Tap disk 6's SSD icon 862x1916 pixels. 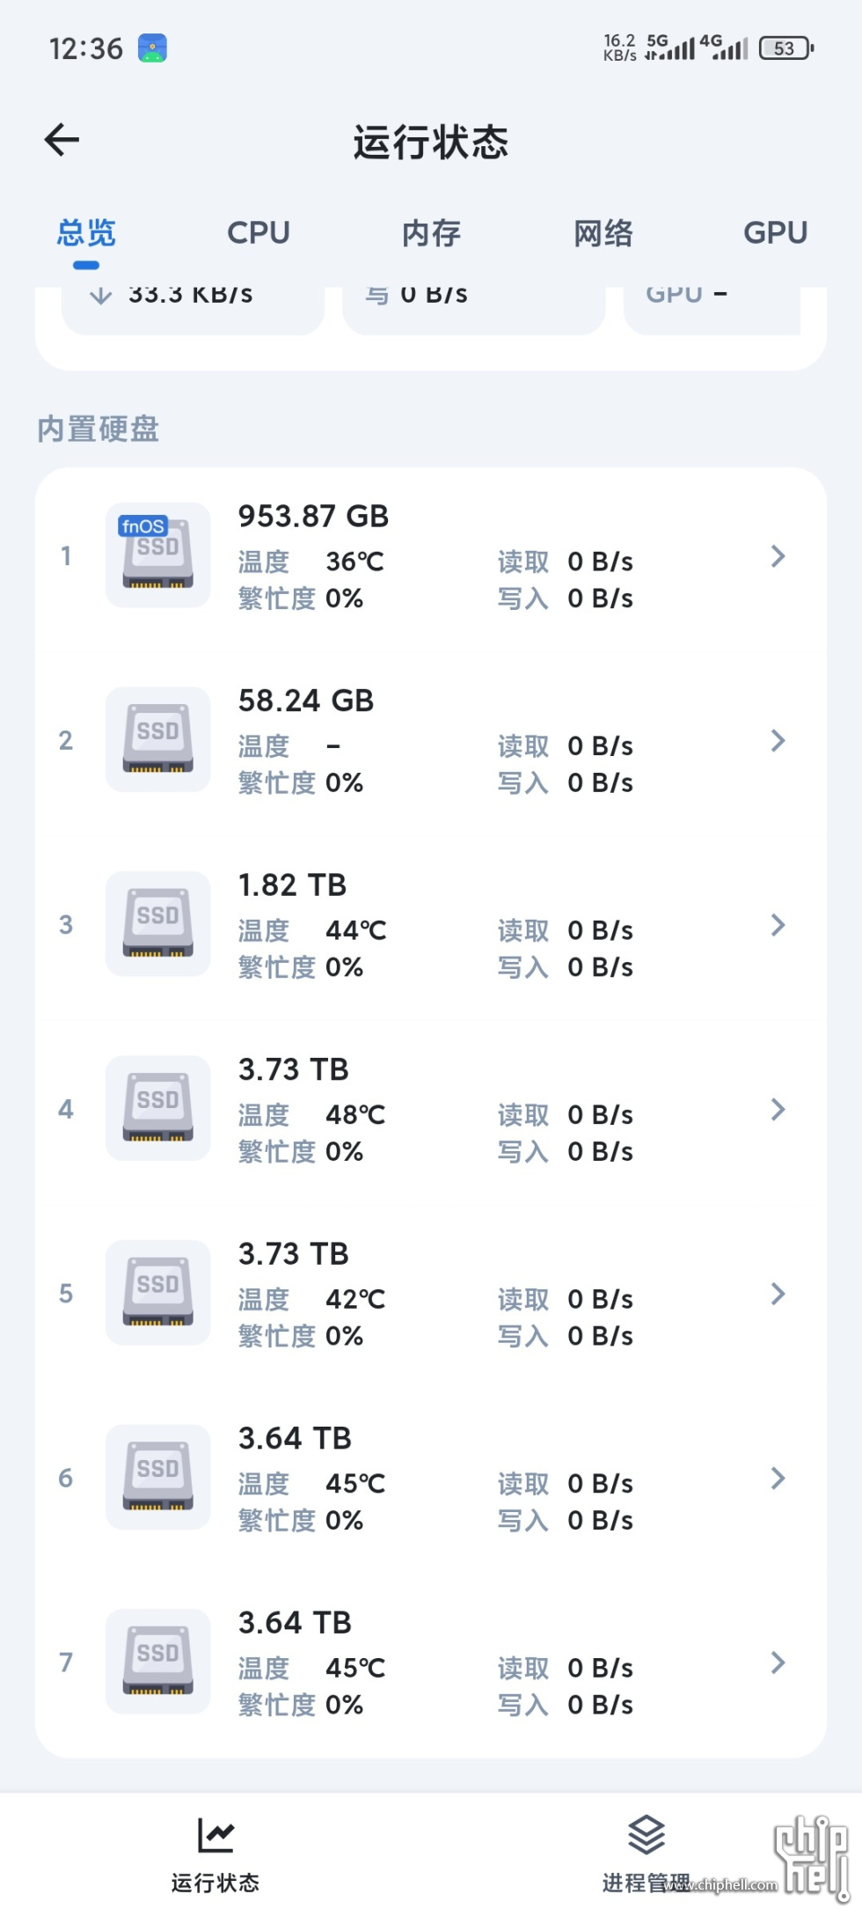point(157,1477)
